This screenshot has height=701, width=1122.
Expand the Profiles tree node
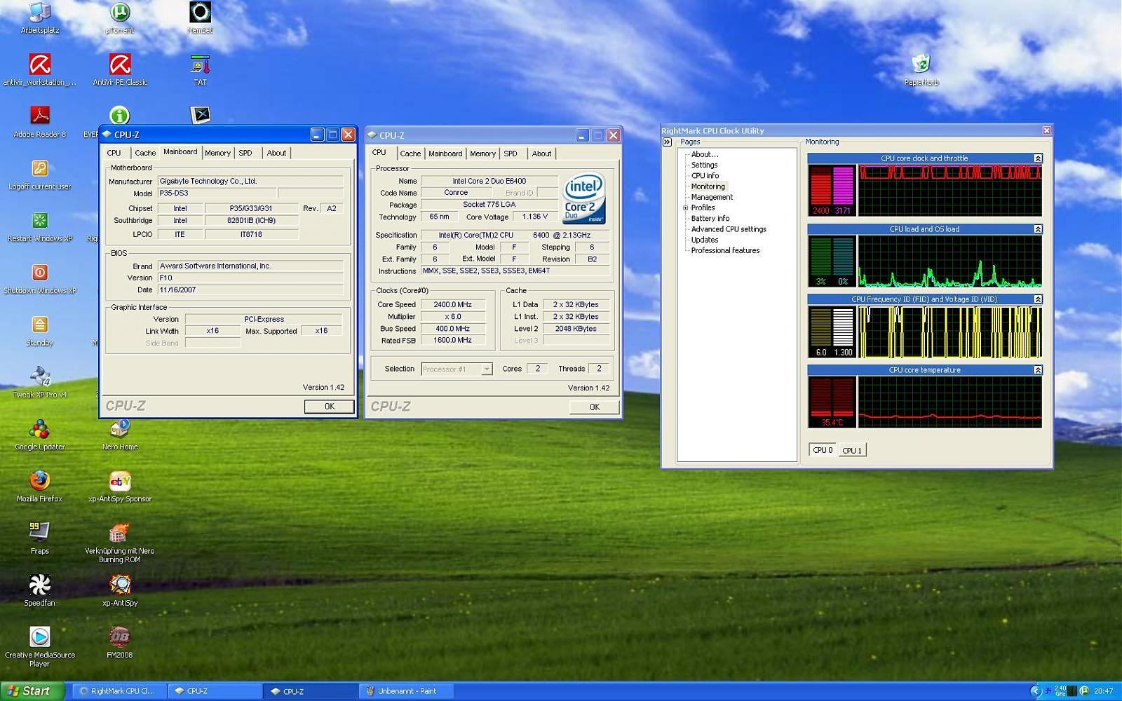coord(686,208)
